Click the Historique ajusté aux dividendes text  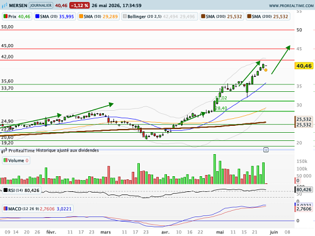click(67, 150)
